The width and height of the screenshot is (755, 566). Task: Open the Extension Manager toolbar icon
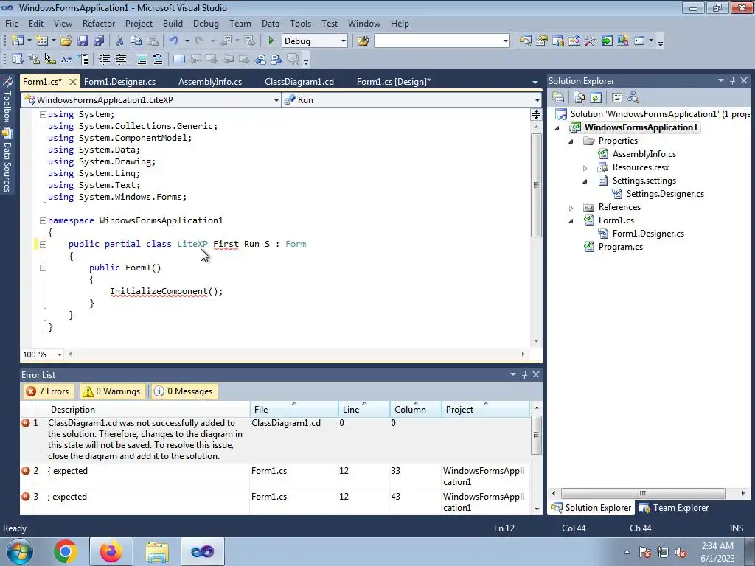coord(622,41)
